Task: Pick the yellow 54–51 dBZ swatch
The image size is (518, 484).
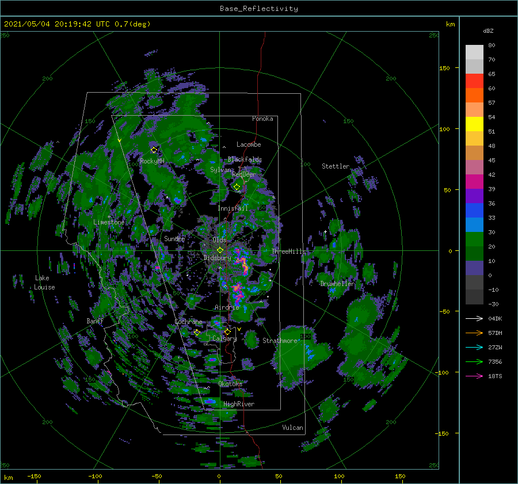Action: coord(474,124)
